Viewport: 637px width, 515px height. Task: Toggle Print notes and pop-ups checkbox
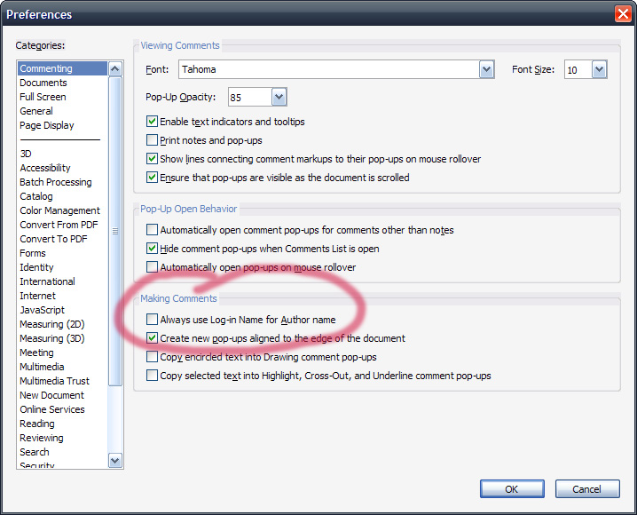pyautogui.click(x=153, y=140)
